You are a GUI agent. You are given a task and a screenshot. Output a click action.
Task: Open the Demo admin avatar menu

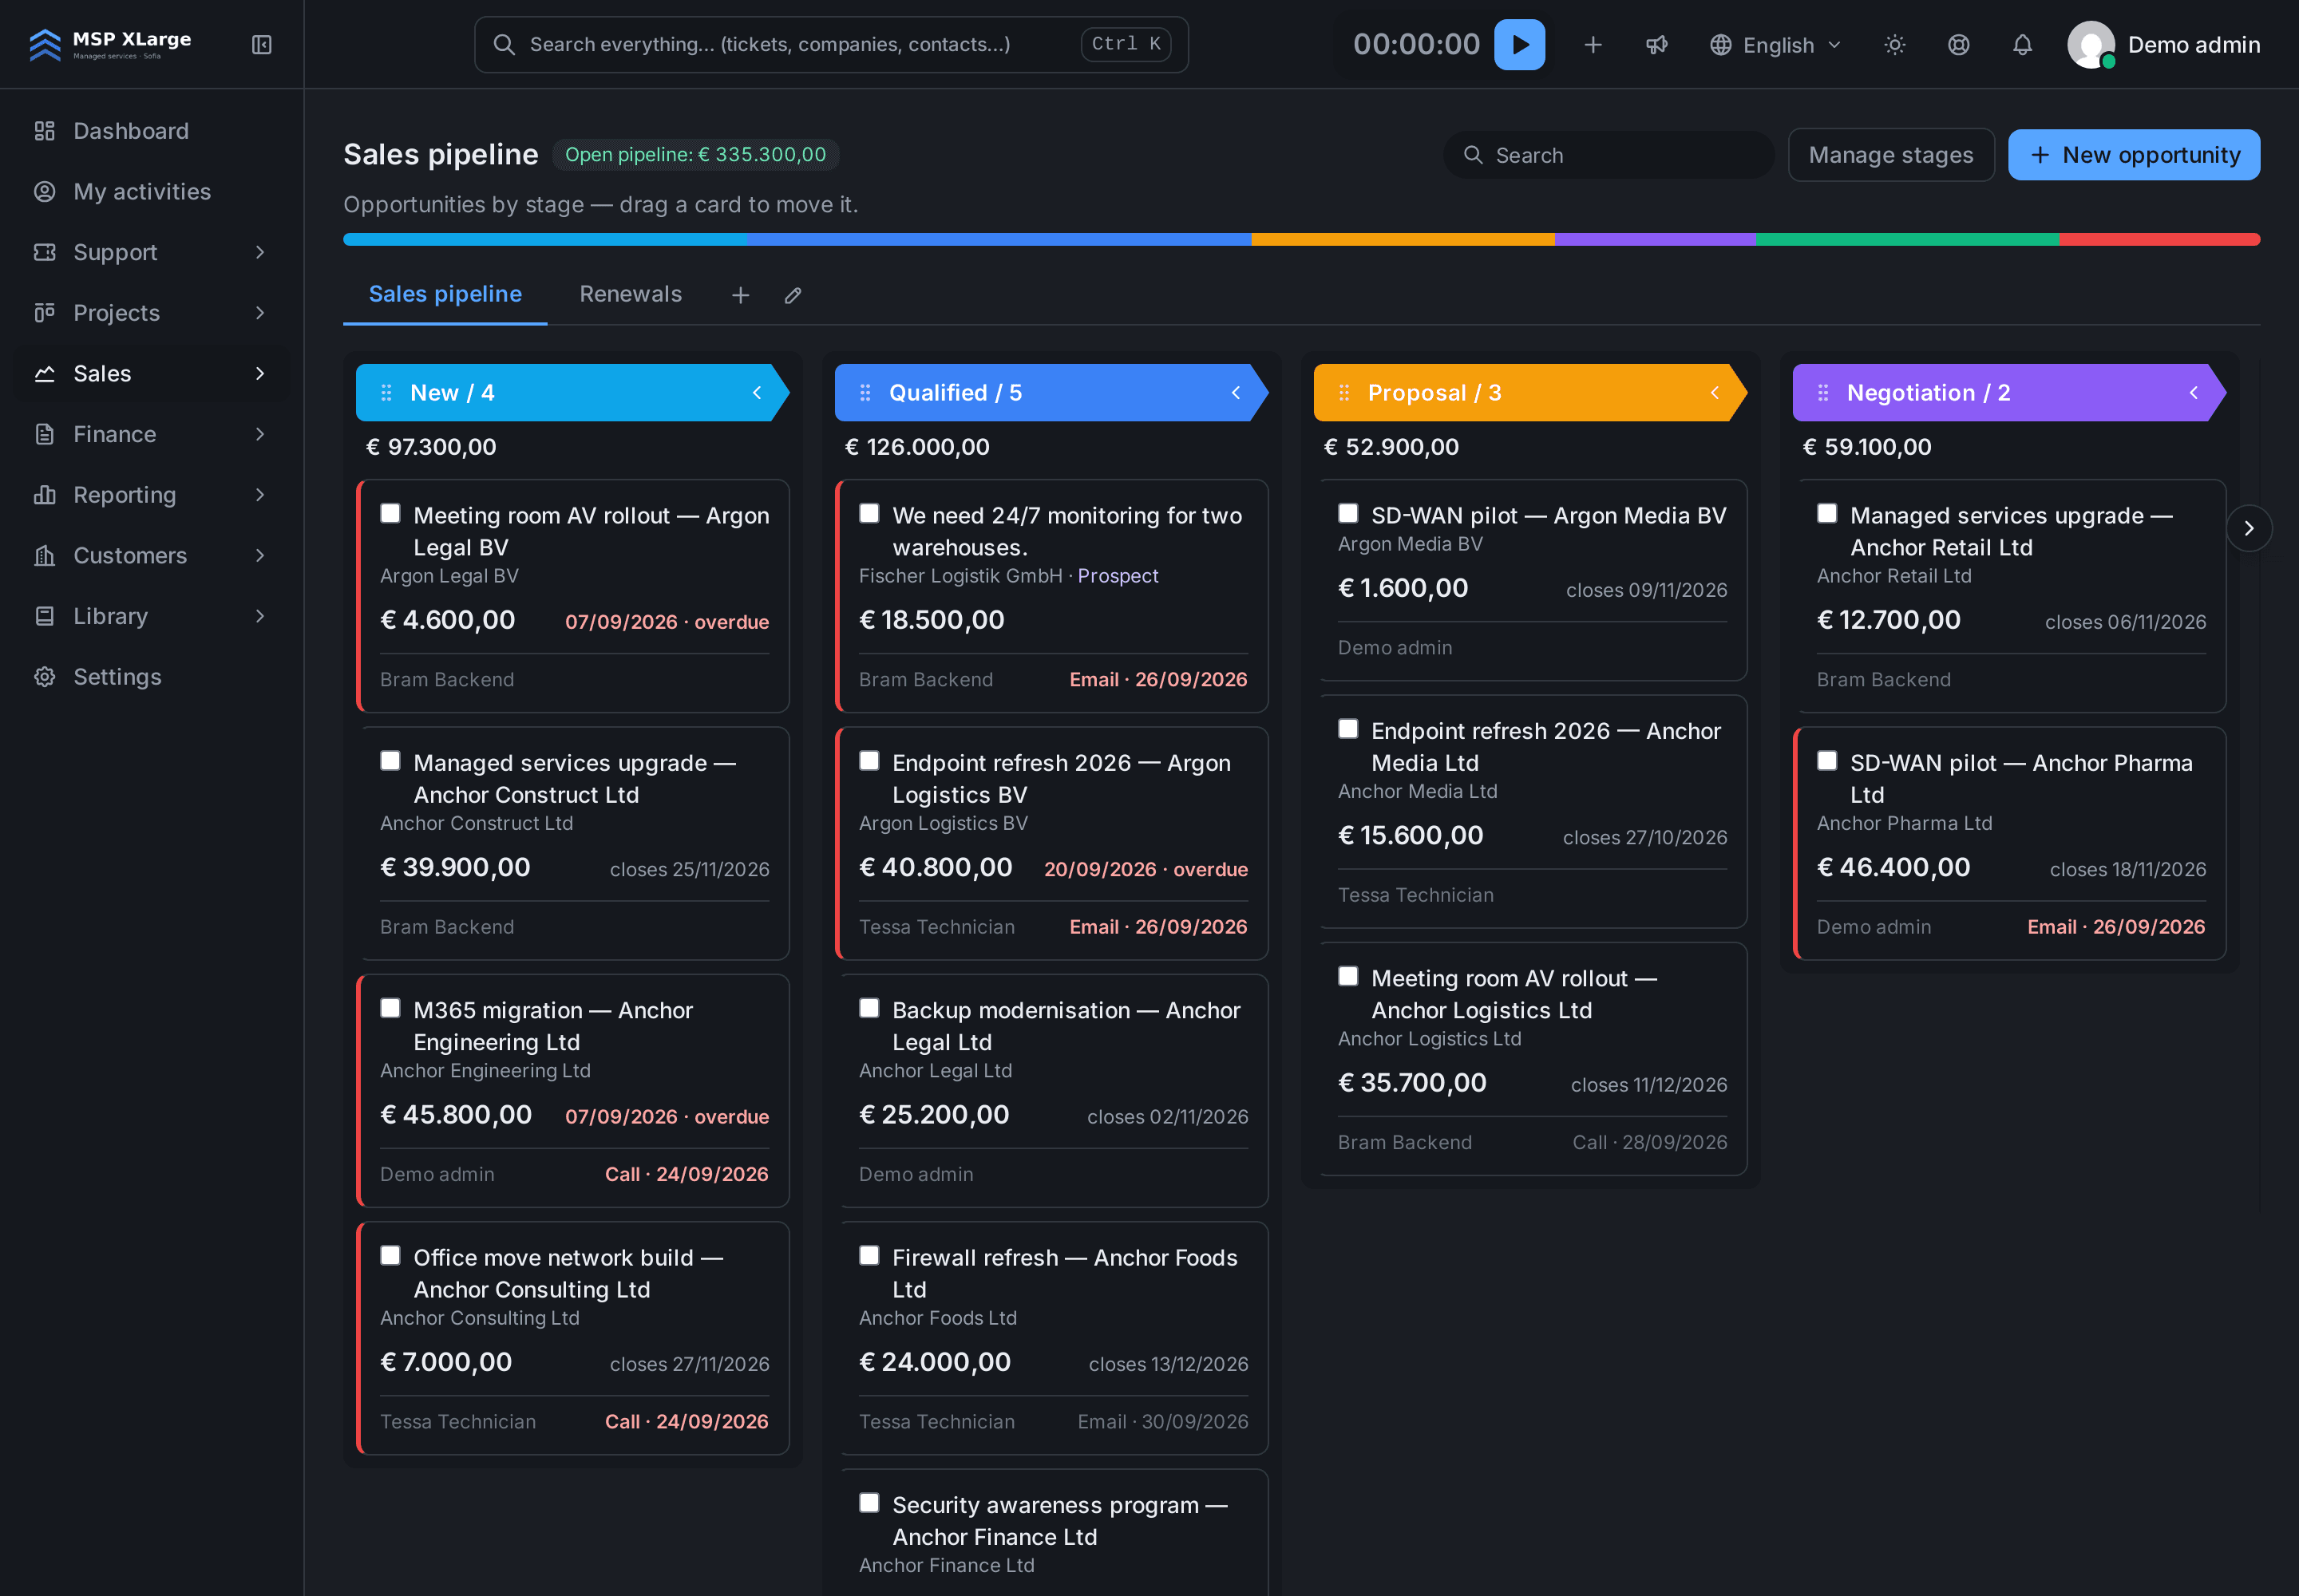coord(2163,45)
